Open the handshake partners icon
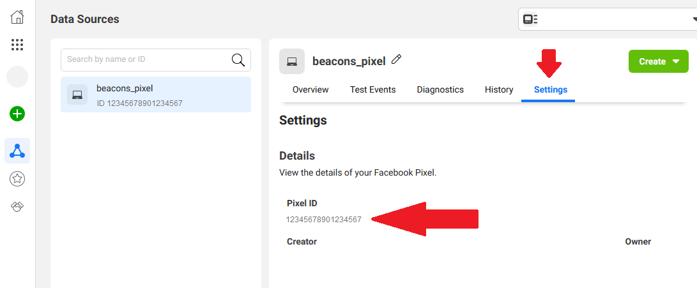The height and width of the screenshot is (288, 697). 17,207
